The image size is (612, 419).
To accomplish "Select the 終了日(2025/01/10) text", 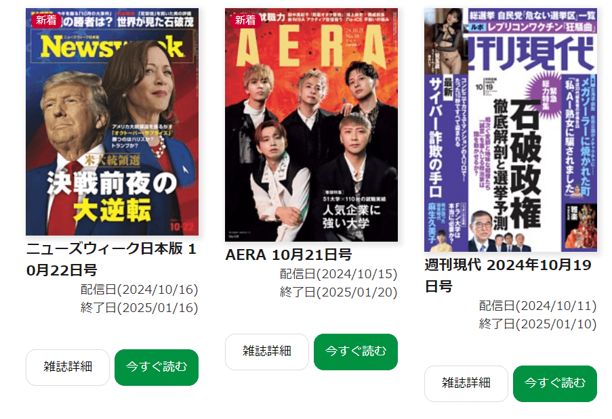I will 538,324.
